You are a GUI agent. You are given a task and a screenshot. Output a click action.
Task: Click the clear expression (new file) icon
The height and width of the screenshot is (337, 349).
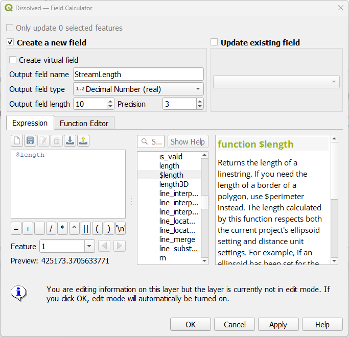click(17, 141)
